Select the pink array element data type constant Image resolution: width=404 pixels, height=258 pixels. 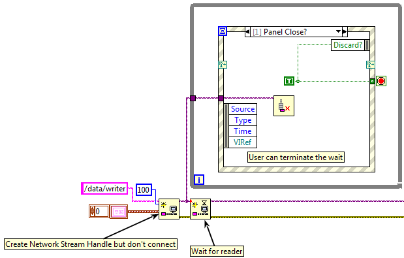119,212
